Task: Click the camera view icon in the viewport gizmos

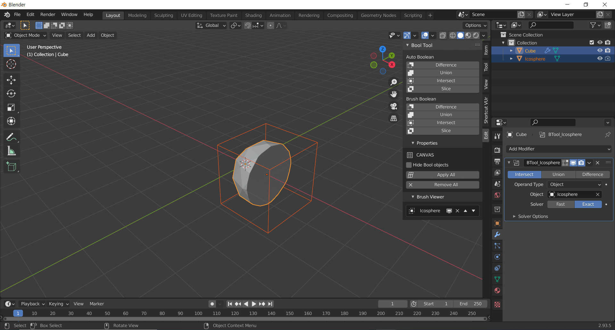Action: (x=394, y=106)
